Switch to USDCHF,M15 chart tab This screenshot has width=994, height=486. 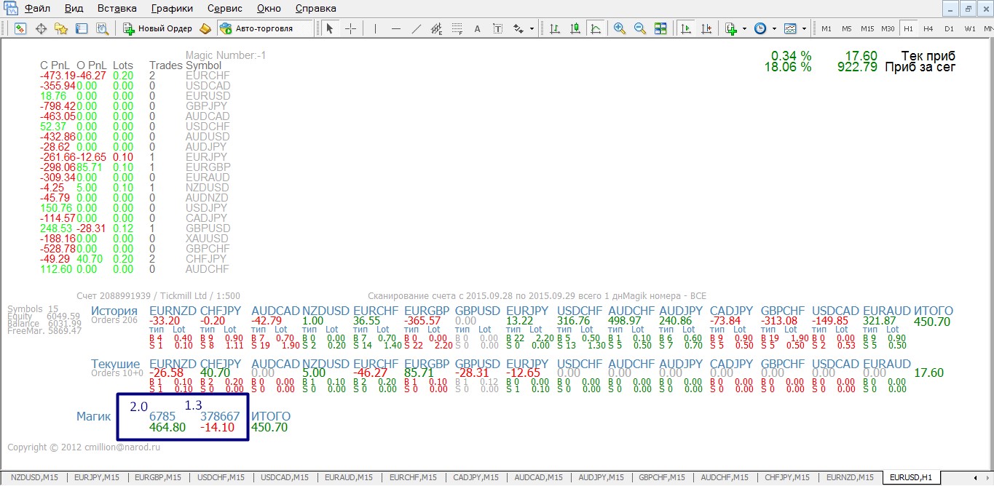[x=221, y=477]
